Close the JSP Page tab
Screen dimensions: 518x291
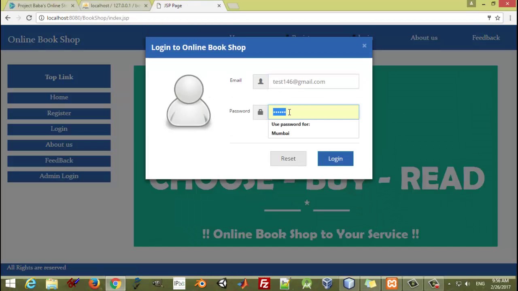[219, 6]
